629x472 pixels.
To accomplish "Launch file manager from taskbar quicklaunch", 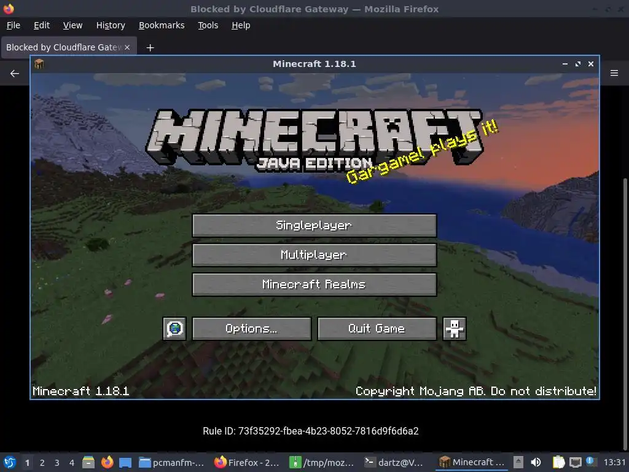I will [x=88, y=462].
